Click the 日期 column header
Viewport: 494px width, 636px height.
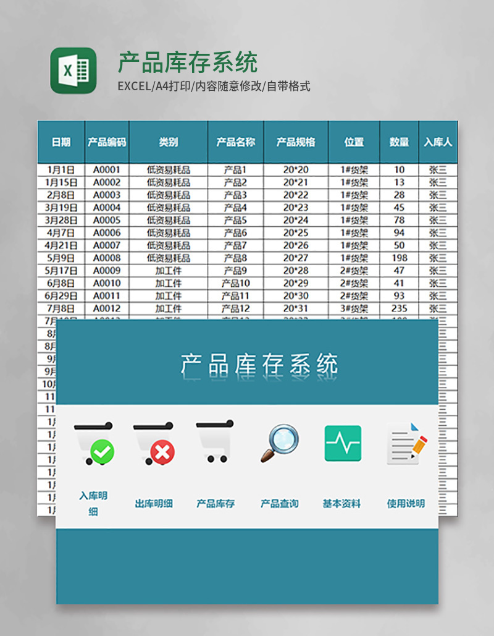(61, 142)
